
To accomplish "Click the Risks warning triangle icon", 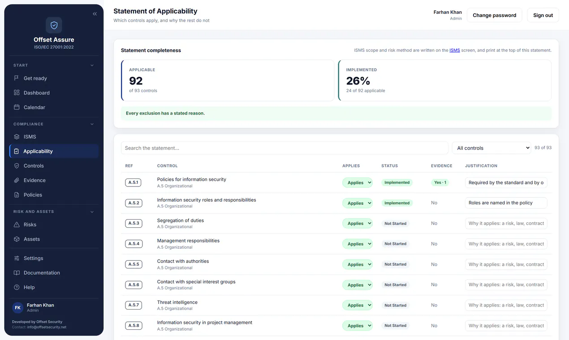I will click(x=17, y=225).
